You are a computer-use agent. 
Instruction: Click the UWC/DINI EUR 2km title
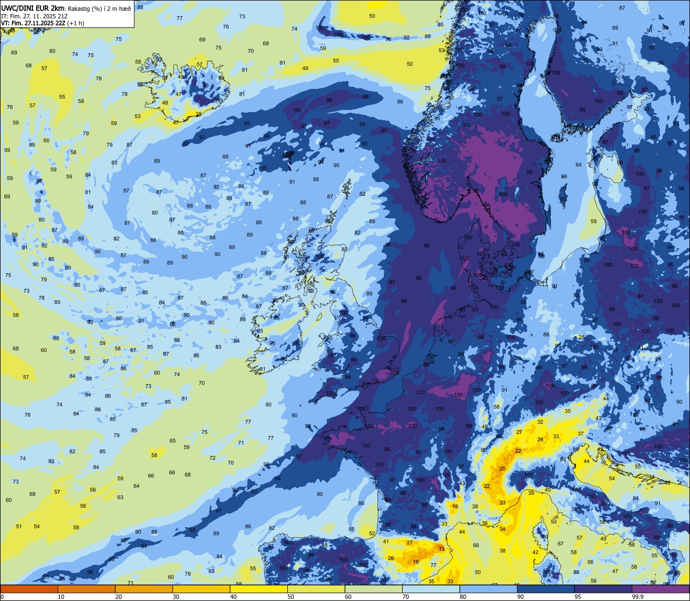click(33, 8)
